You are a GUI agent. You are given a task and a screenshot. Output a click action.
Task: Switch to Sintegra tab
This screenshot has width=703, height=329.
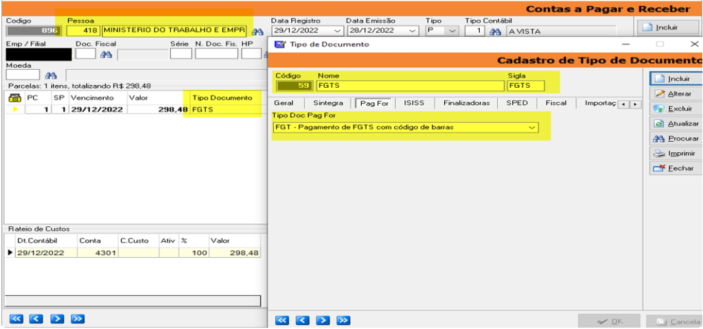[328, 103]
